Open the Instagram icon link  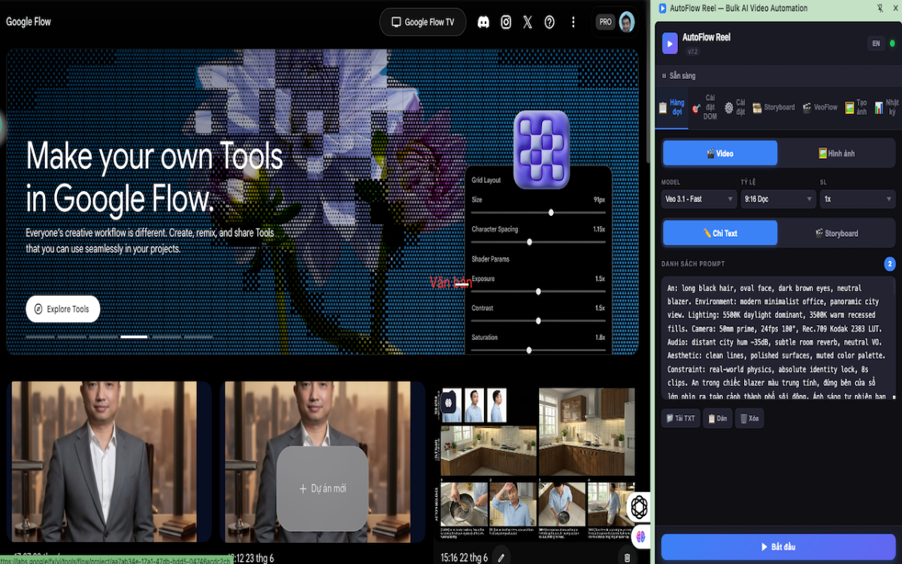(506, 23)
